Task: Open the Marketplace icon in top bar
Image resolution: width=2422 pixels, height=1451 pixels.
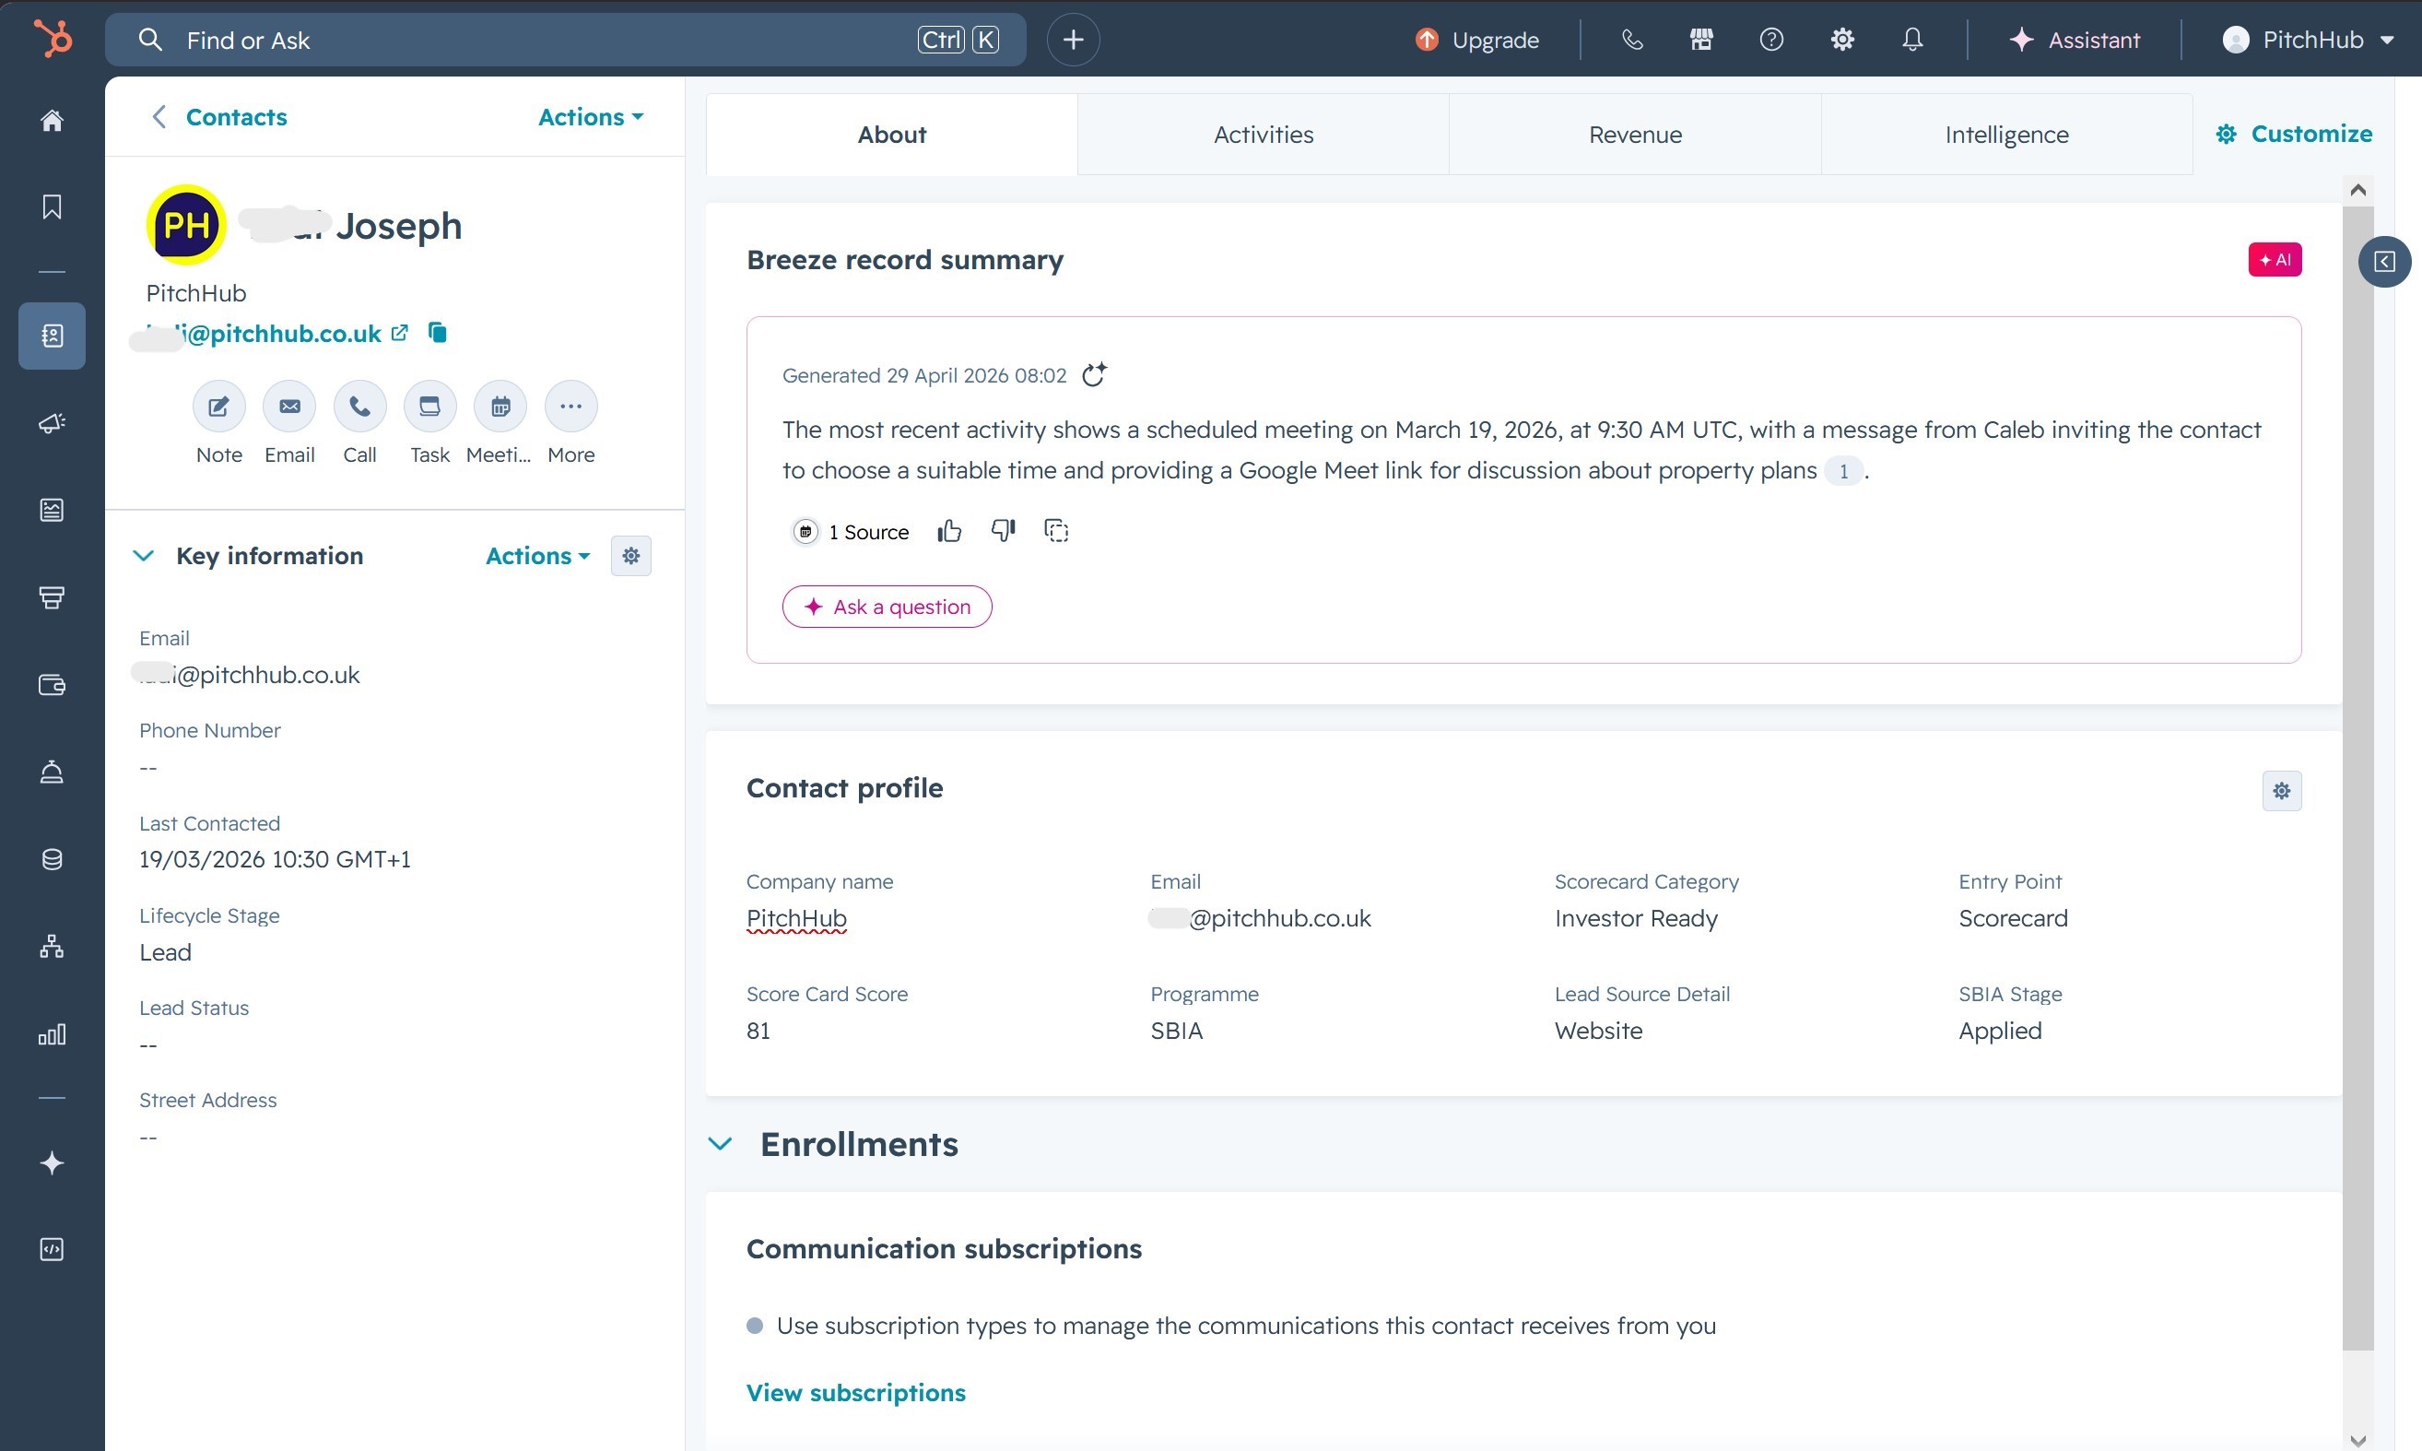Action: [x=1701, y=40]
